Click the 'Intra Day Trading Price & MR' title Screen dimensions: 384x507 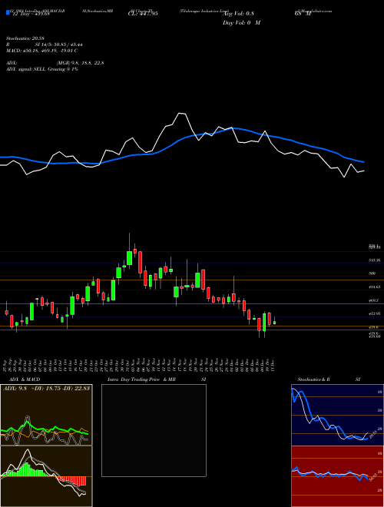(141, 379)
